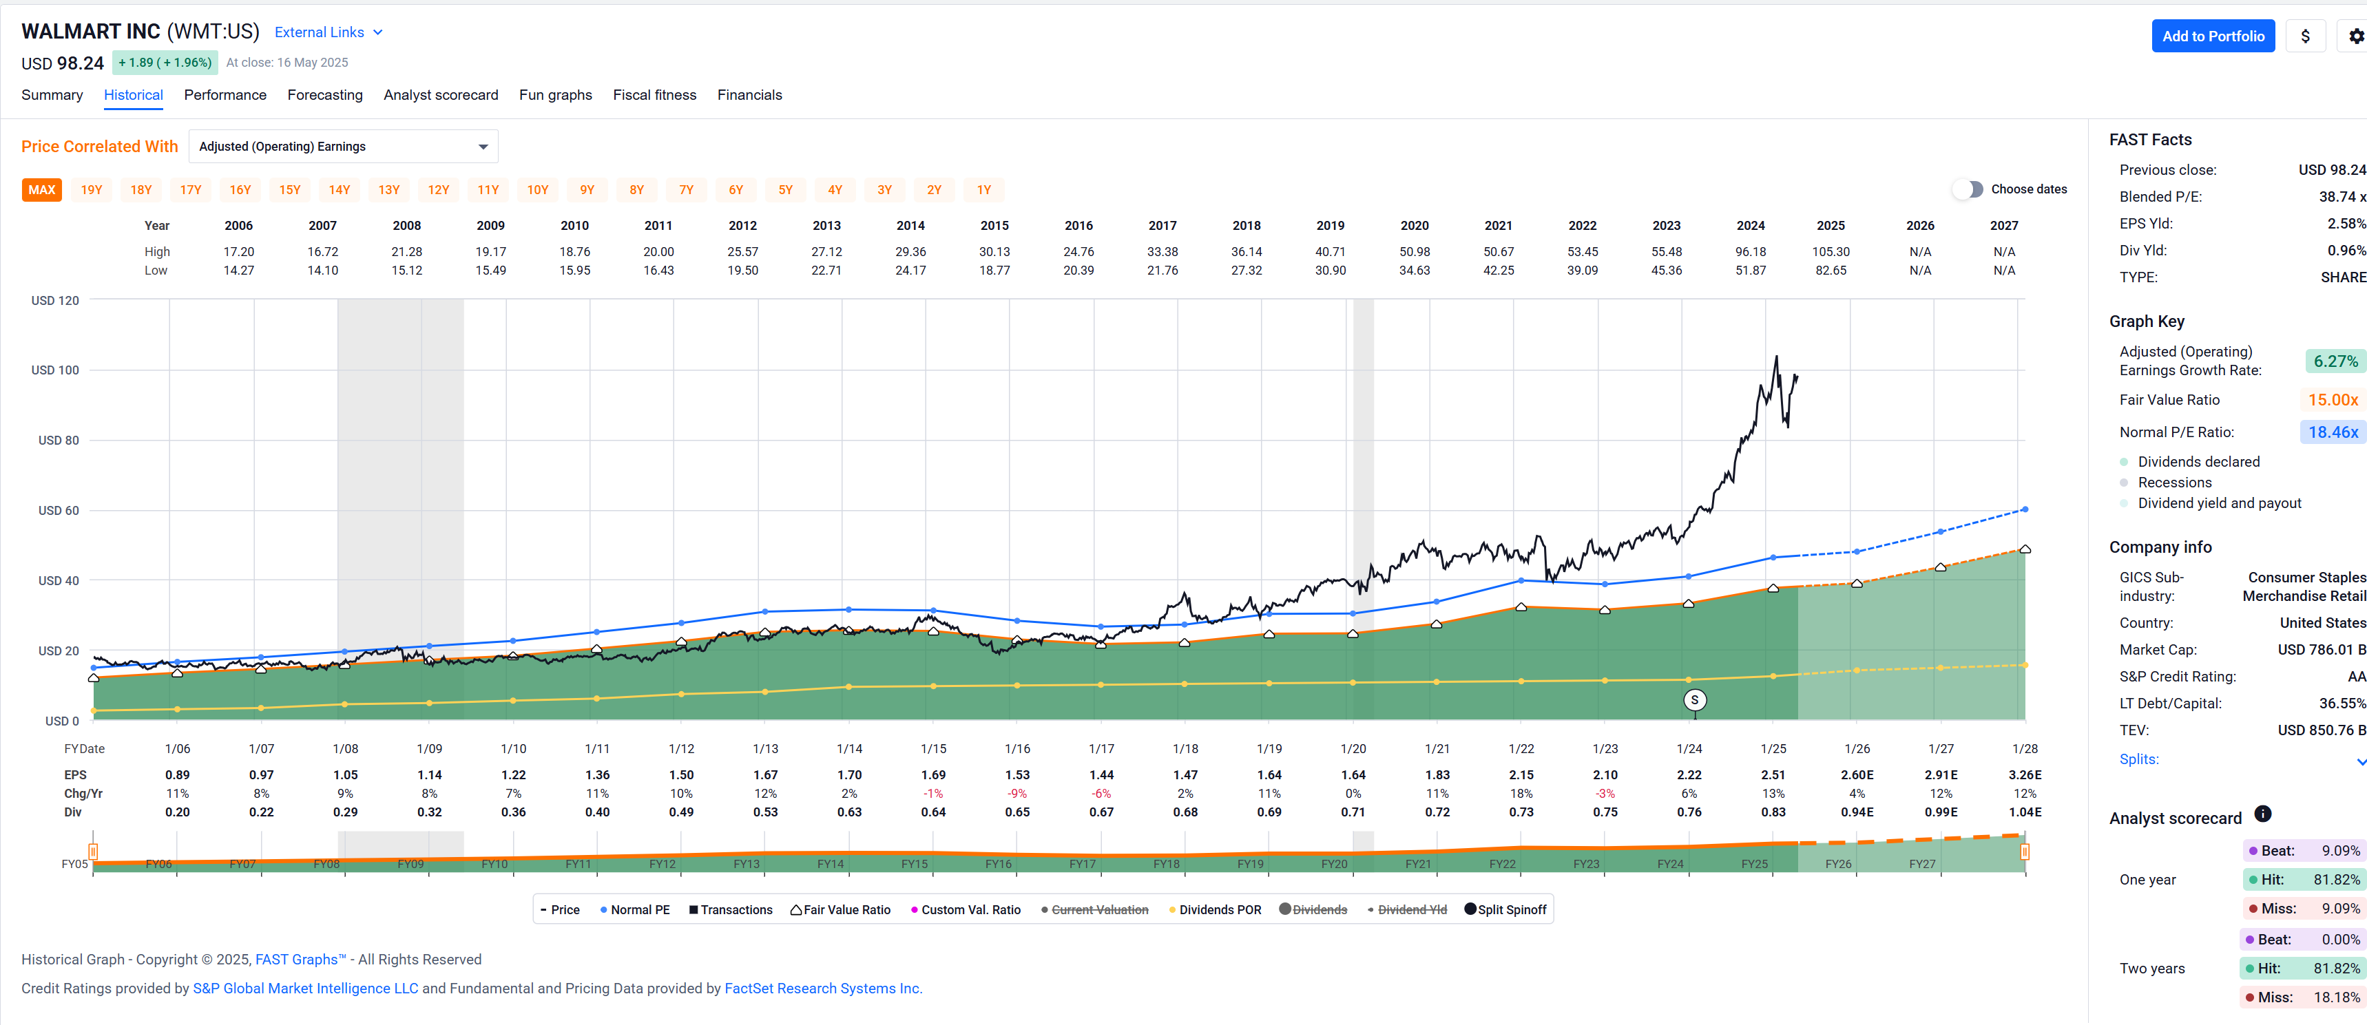Screen dimensions: 2367x1025
Task: Click right handle of range slider
Action: coord(2024,852)
